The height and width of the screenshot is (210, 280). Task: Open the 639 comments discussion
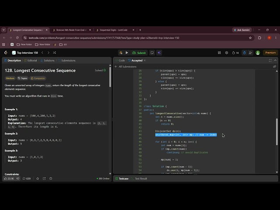click(26, 178)
